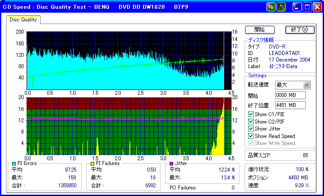This screenshot has height=196, width=324.
Task: Maximize the CD Speed window
Action: click(x=307, y=7)
